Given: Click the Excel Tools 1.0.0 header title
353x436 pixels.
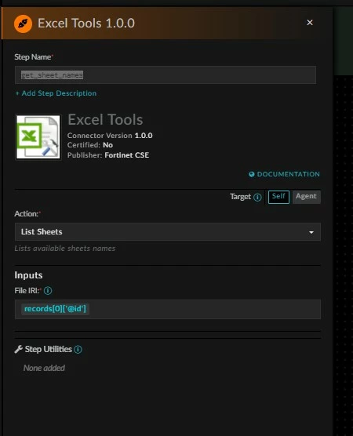Looking at the screenshot, I should [86, 23].
